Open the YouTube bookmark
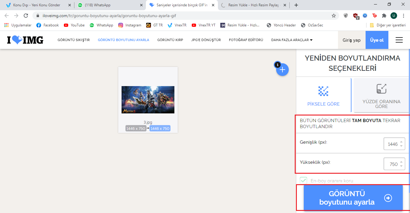The image size is (410, 213). [x=74, y=25]
